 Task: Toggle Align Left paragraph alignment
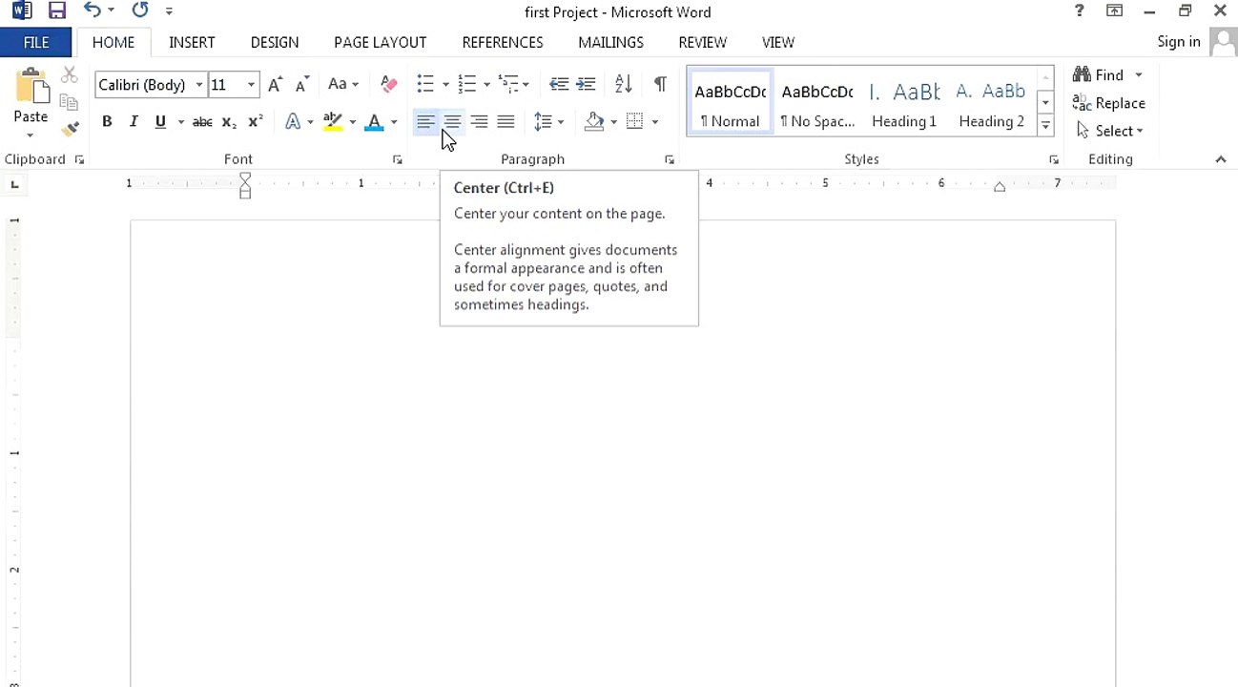tap(425, 122)
